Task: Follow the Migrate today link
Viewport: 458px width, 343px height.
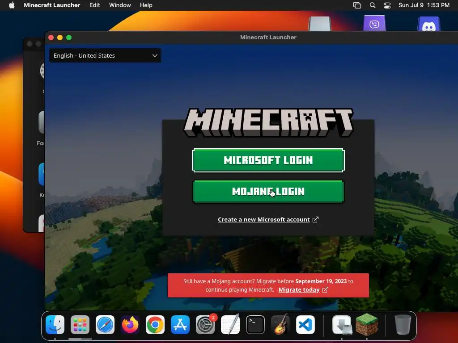Action: 299,289
